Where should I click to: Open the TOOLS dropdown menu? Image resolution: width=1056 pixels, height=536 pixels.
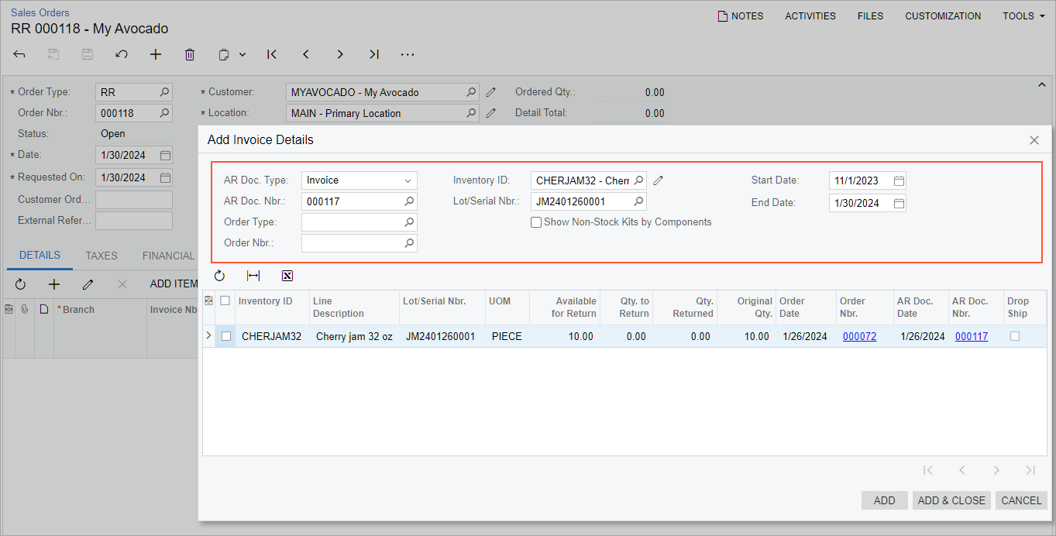[1023, 15]
